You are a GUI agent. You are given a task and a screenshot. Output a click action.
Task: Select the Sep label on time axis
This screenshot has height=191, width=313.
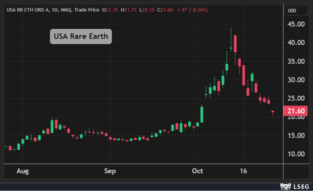click(110, 171)
